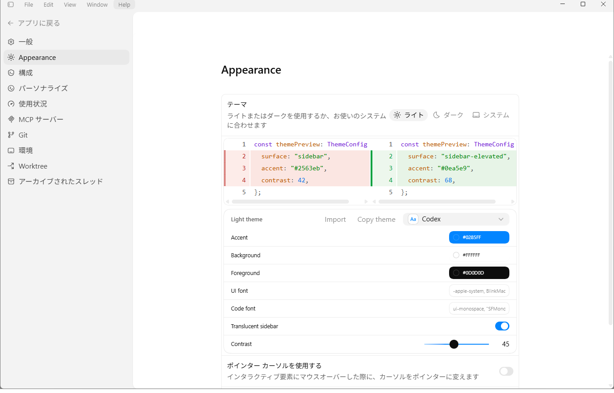The height and width of the screenshot is (393, 614).
Task: Click the UI font input field
Action: tap(479, 291)
